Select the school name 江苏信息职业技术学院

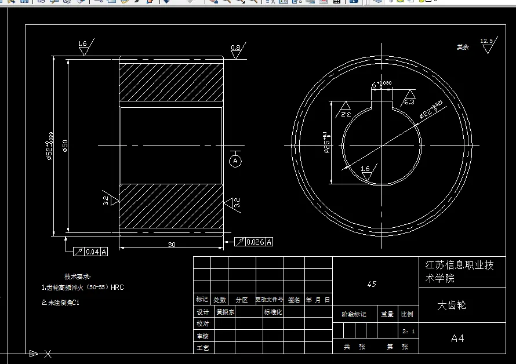click(459, 271)
